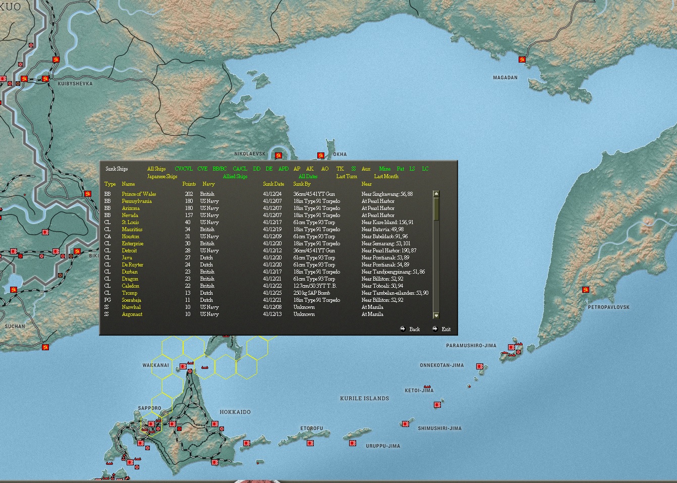Click the Exit button text
Screen dimensions: 677x483
pyautogui.click(x=446, y=329)
